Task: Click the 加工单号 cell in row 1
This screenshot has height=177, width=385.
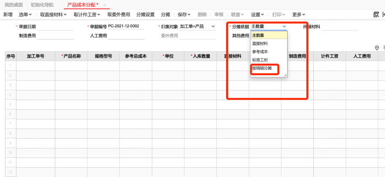Action: click(35, 66)
